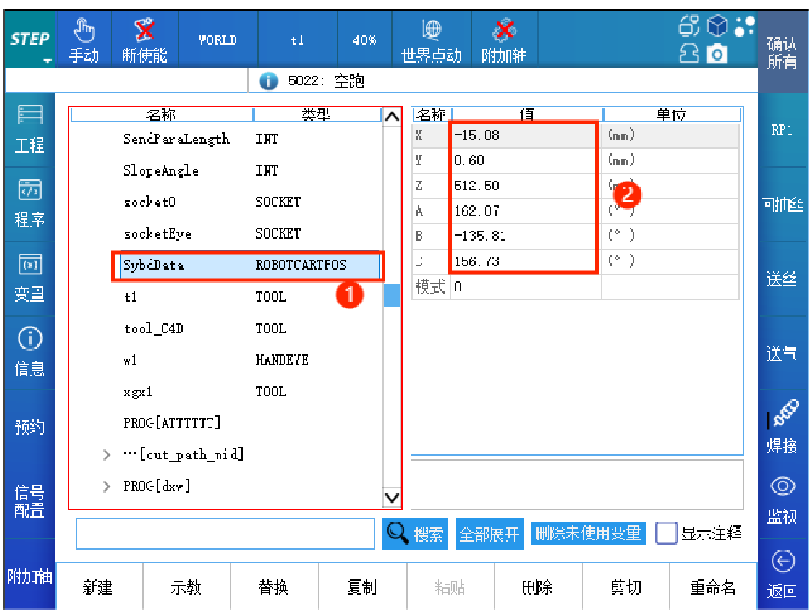Click the 全部展开 expand all button
Viewport: 810px width, 611px height.
pyautogui.click(x=489, y=534)
